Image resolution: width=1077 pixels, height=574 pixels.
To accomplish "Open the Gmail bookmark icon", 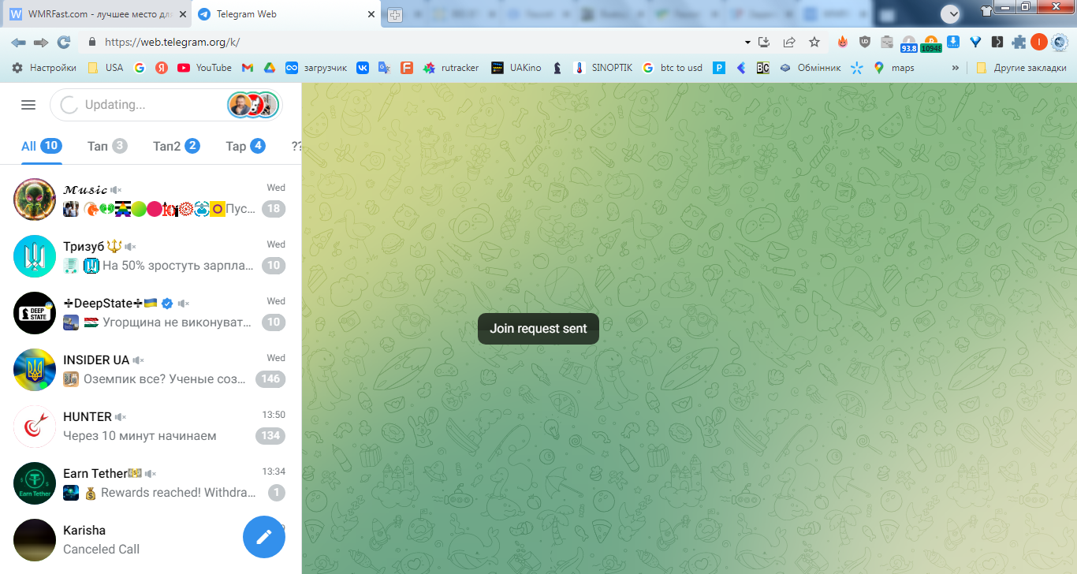I will coord(248,68).
